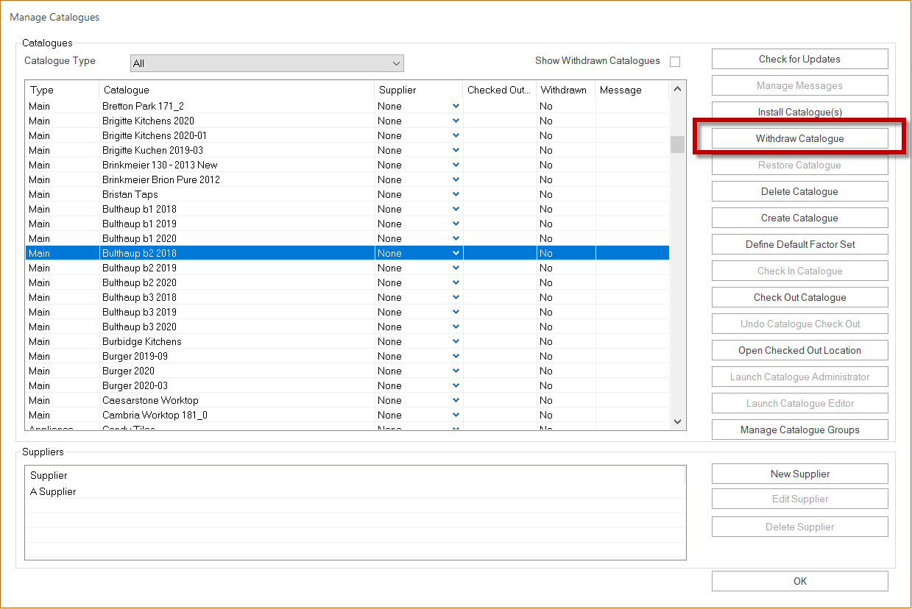Click the Check for Updates button

(x=799, y=59)
